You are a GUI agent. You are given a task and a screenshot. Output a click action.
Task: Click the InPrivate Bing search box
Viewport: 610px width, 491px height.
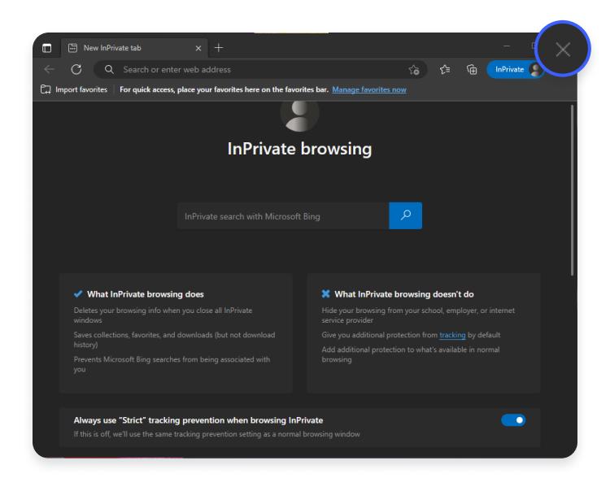coord(283,215)
